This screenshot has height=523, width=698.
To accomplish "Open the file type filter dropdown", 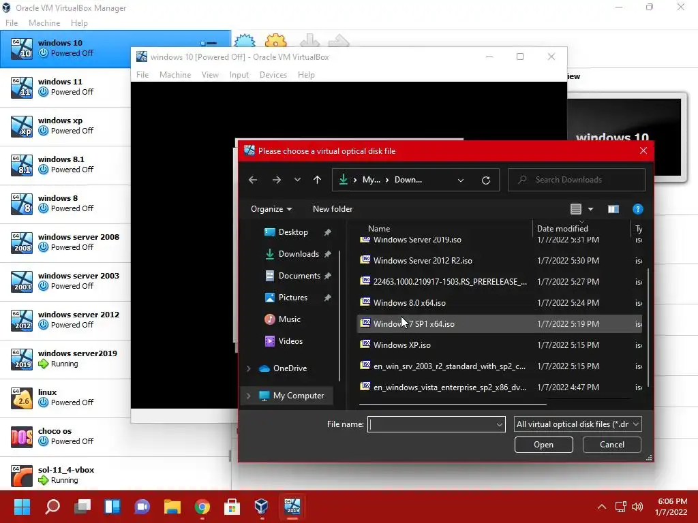I will 578,424.
